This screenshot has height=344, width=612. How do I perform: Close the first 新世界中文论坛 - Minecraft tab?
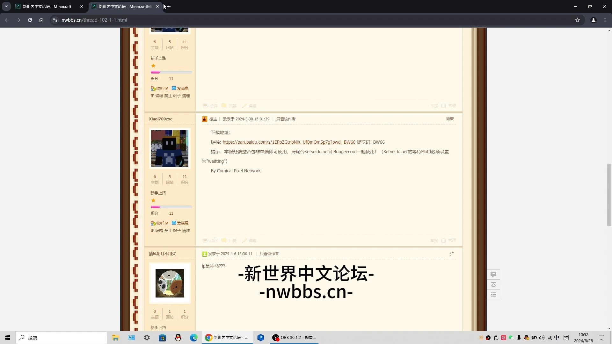(82, 6)
